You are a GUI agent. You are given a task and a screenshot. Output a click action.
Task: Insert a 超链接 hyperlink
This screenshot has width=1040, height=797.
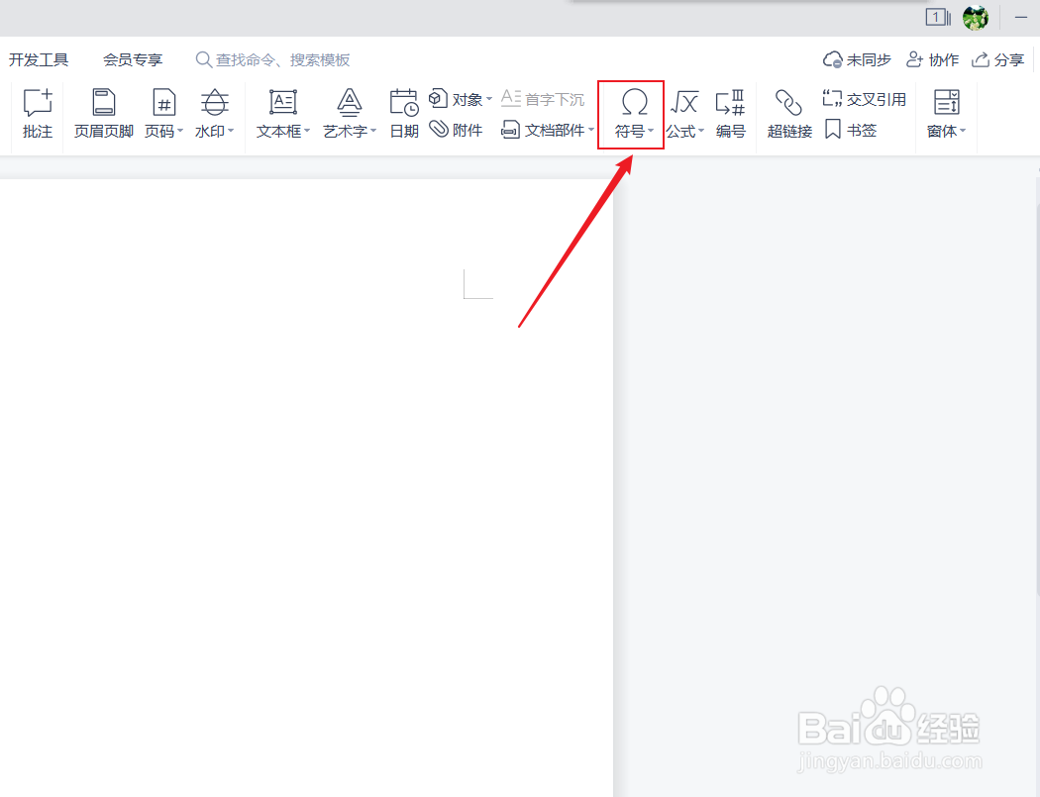(x=789, y=114)
